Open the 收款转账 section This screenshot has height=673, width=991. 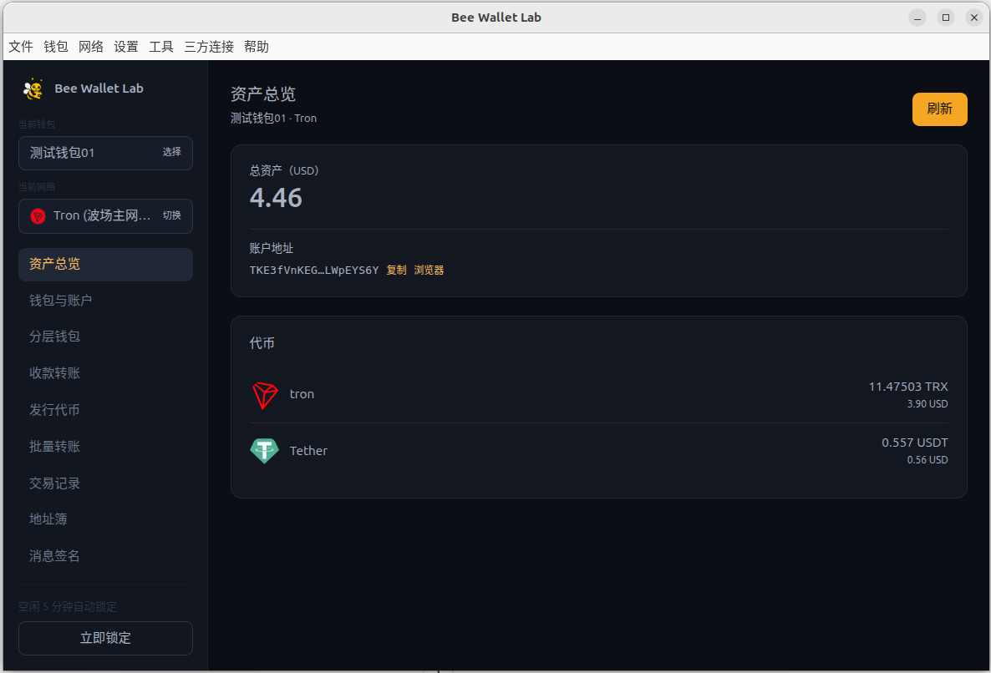click(x=105, y=373)
